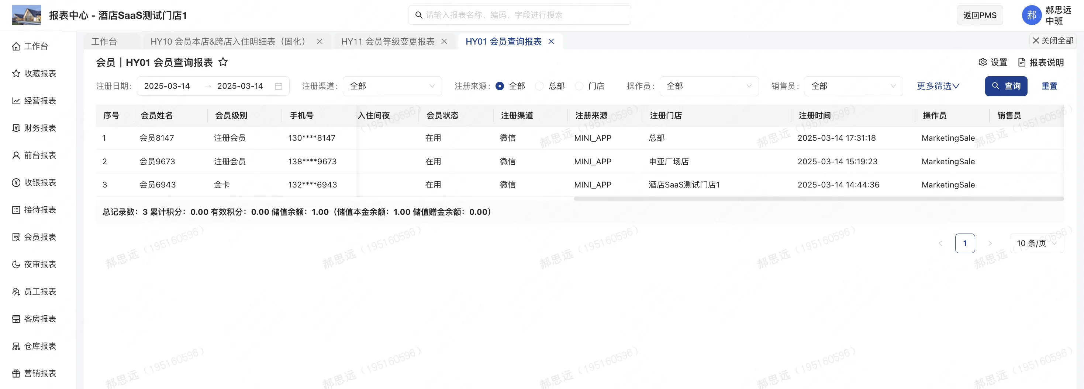Go to previous page arrow
The height and width of the screenshot is (389, 1084).
click(940, 243)
